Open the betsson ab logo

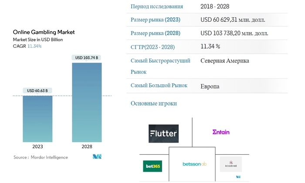[x=192, y=164]
